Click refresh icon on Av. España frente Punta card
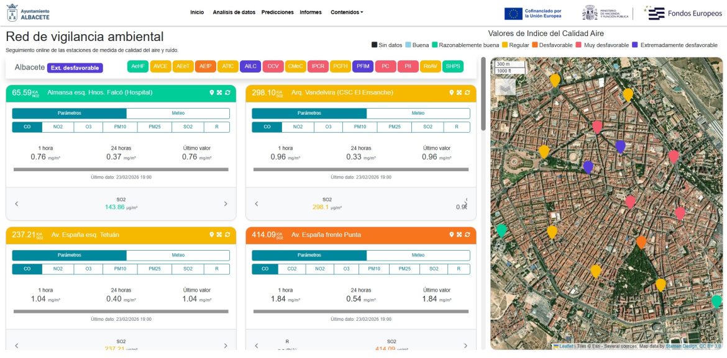Image resolution: width=727 pixels, height=358 pixels. tap(467, 235)
